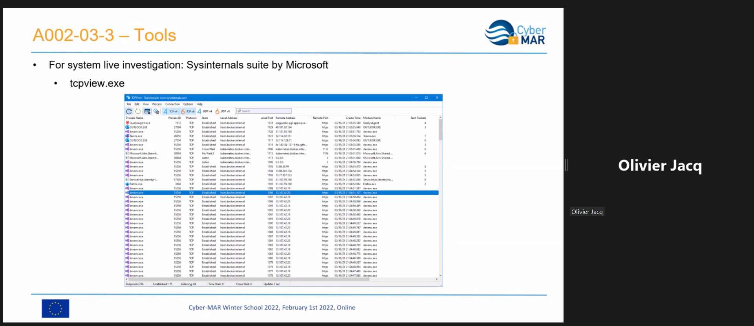Open the Options menu
Image resolution: width=754 pixels, height=326 pixels.
(188, 104)
